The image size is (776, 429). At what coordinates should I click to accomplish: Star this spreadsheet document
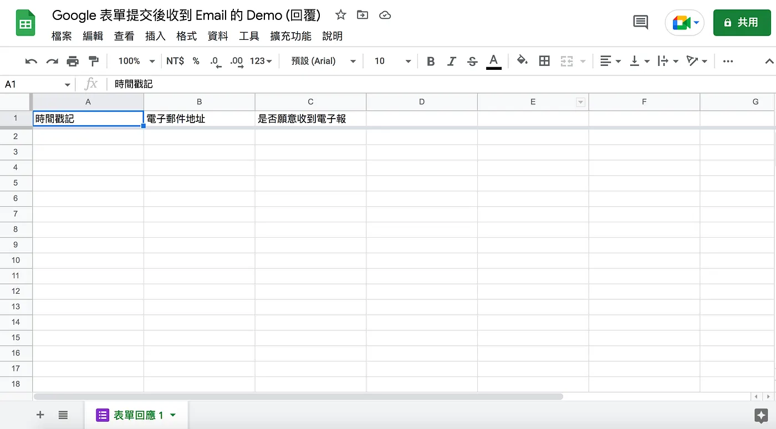pyautogui.click(x=341, y=15)
